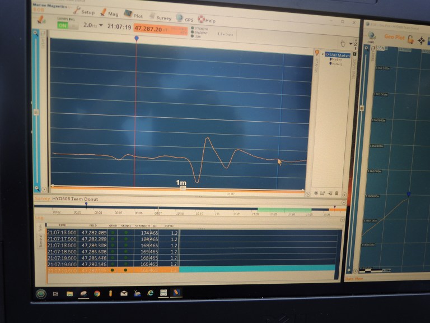Screen dimensions: 430x323
Task: Toggle the sampling ON switch
Action: coord(64,25)
